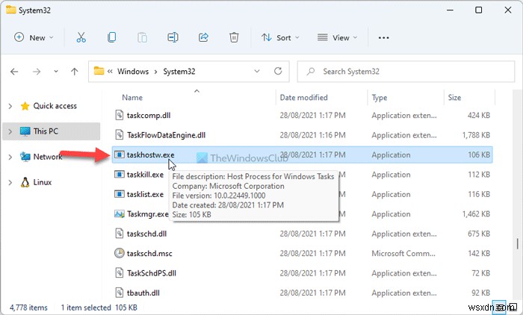Expand the Linux tree node

(10, 182)
